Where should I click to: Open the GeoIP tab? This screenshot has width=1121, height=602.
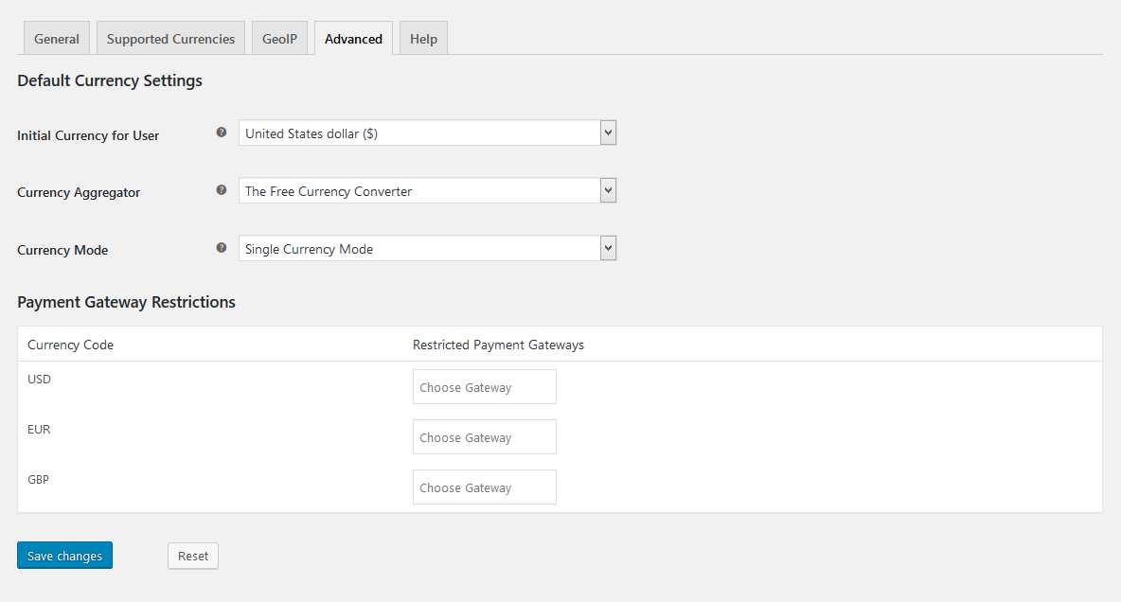coord(279,39)
